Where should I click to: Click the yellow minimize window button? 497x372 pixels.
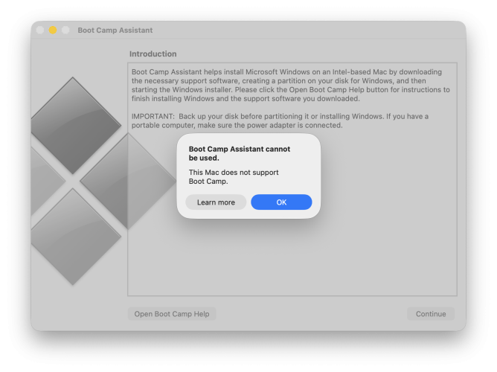53,30
